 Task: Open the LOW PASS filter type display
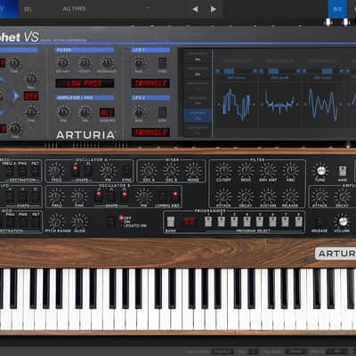pos(85,84)
